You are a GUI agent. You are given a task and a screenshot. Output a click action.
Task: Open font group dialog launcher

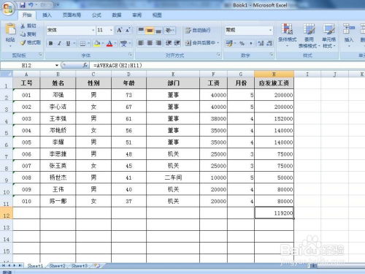point(131,55)
